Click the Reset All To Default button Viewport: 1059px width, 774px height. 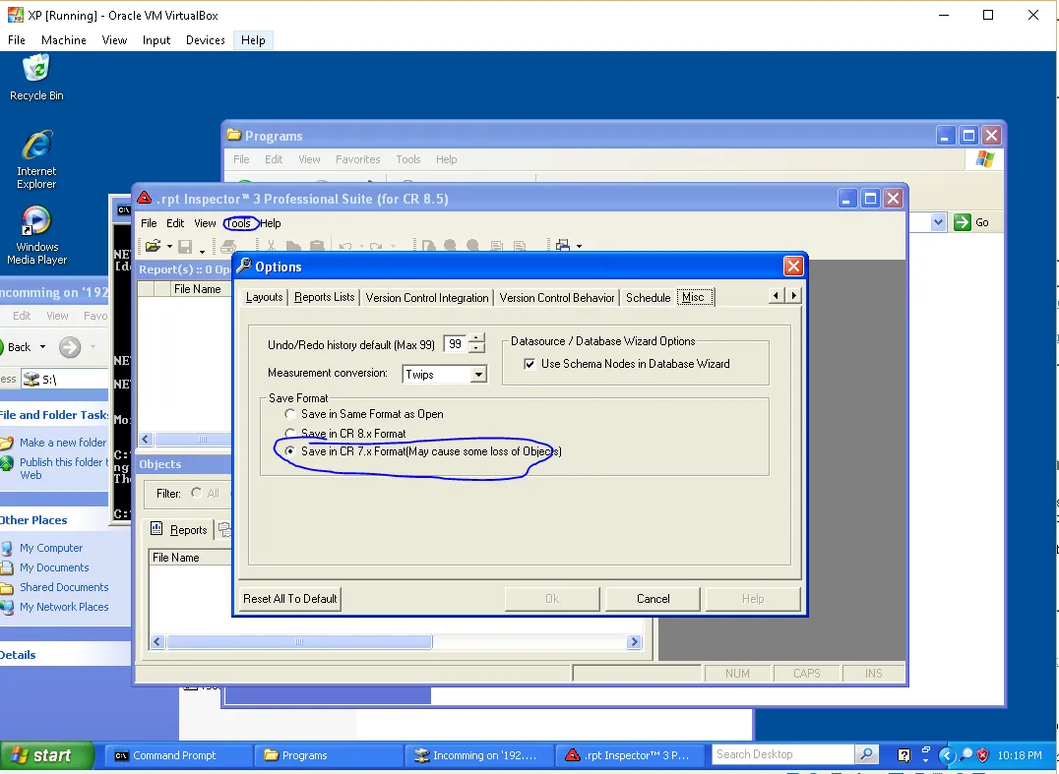[289, 599]
